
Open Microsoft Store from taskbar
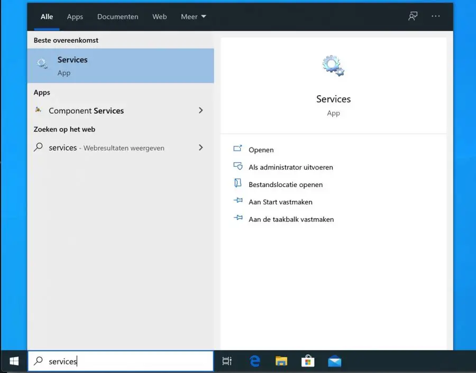(308, 361)
